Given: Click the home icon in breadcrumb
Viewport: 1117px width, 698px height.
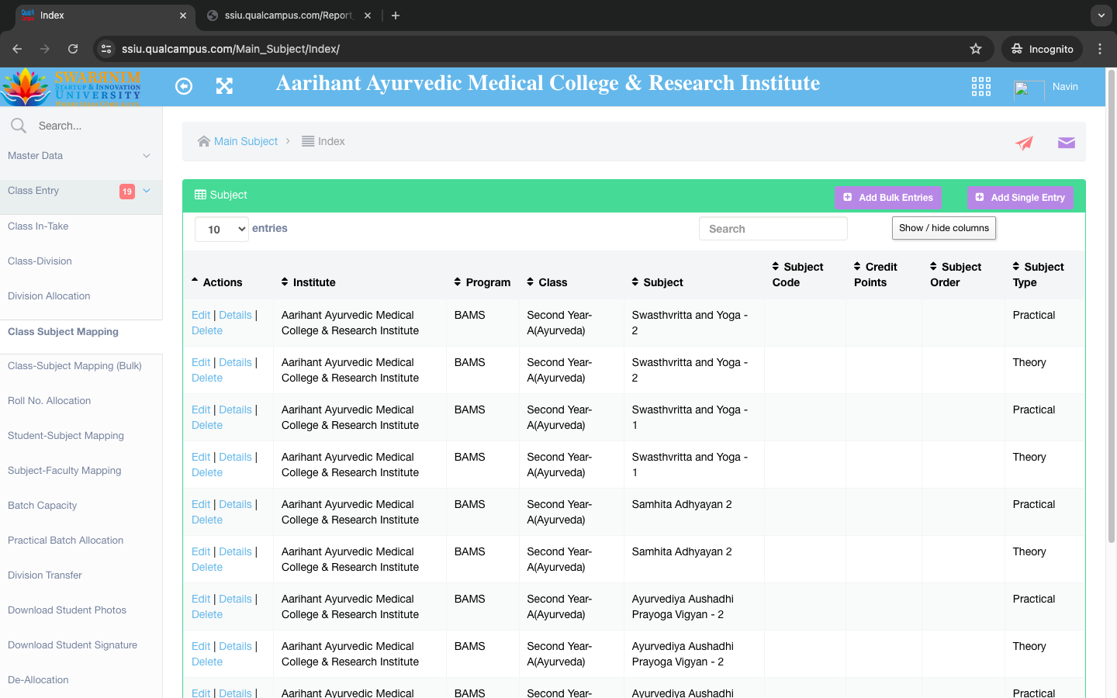Looking at the screenshot, I should click(x=204, y=141).
